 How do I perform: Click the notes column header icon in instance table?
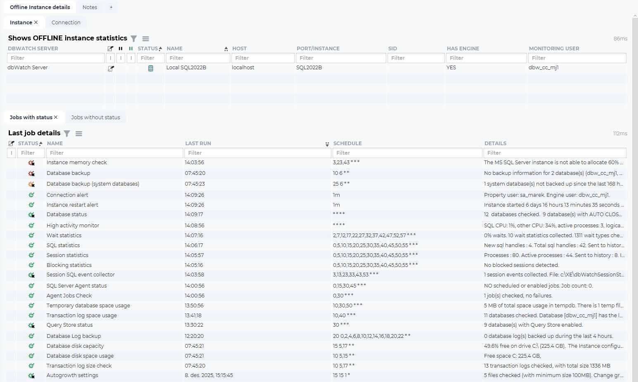[110, 48]
